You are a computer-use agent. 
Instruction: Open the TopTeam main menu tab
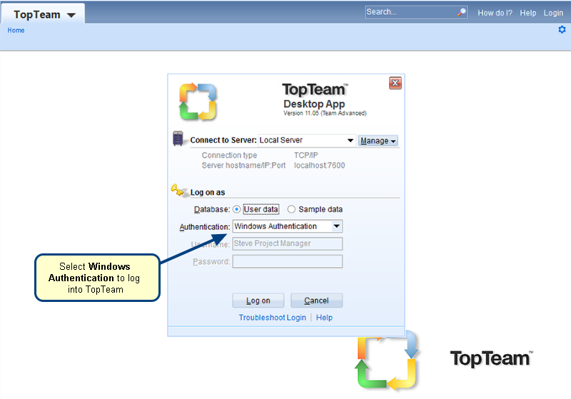tap(44, 14)
